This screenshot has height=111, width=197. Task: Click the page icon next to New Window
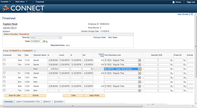(x=192, y=14)
